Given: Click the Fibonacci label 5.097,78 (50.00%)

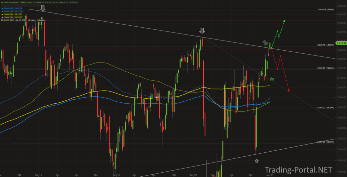Looking at the screenshot, I should pos(325,142).
